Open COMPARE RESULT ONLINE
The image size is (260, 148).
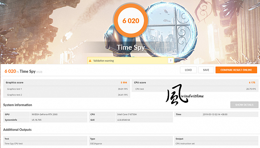236,70
